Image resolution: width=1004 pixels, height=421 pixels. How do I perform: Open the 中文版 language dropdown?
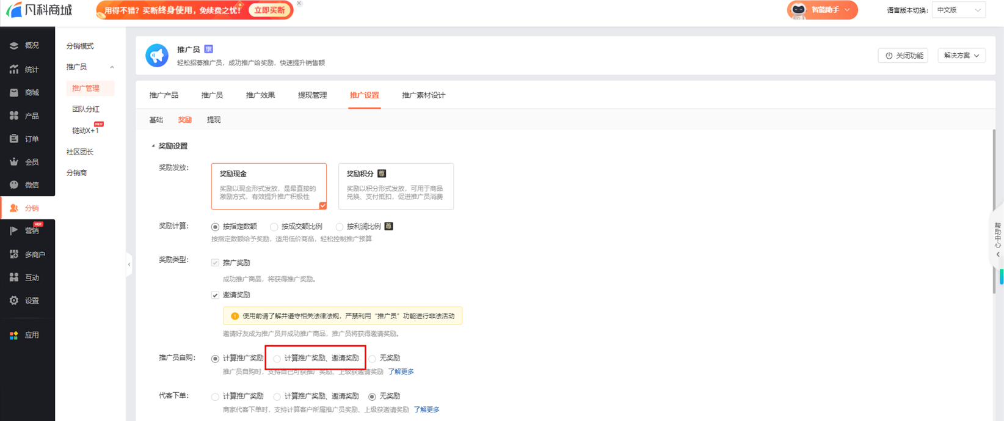958,10
